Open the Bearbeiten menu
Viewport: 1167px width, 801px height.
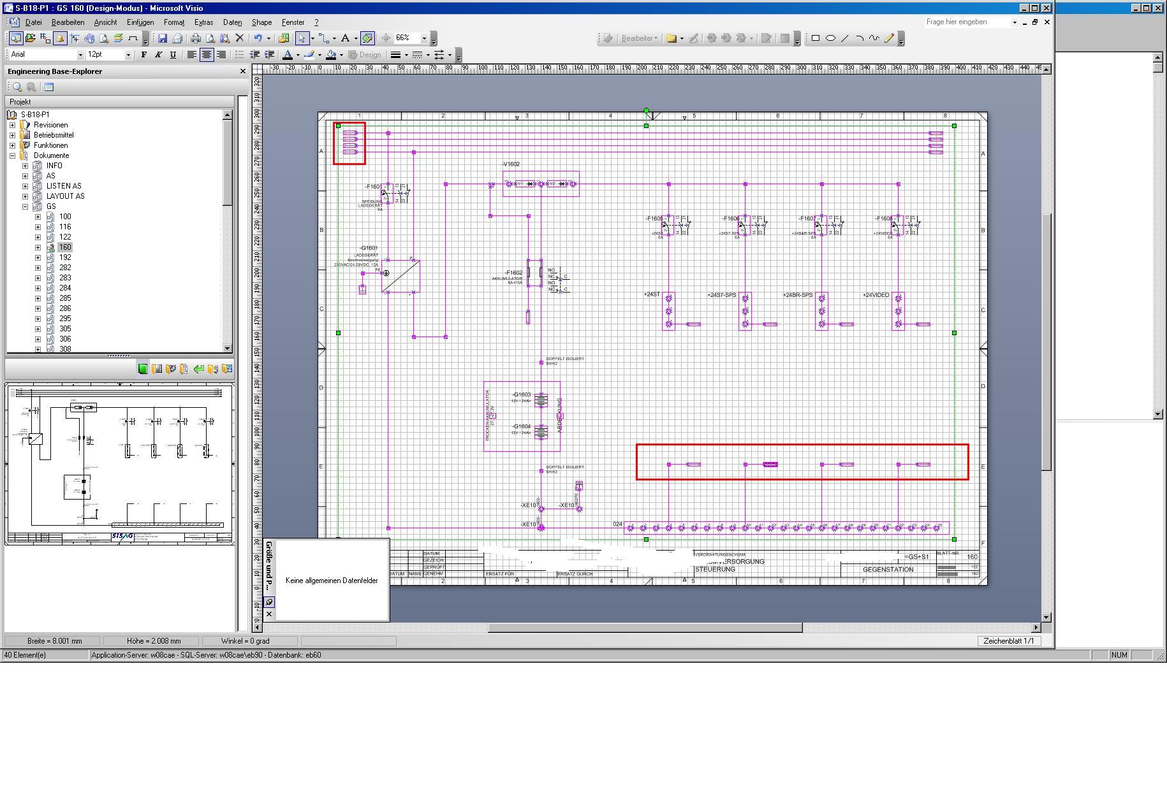68,22
